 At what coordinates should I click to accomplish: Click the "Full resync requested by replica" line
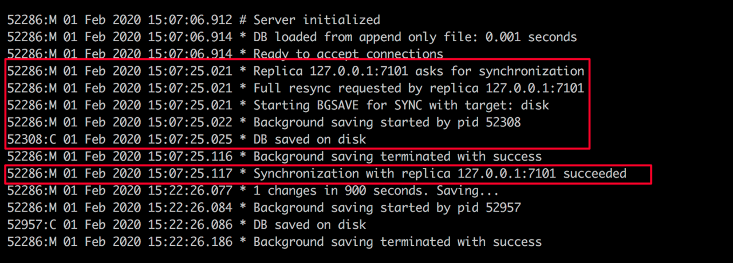pos(295,89)
